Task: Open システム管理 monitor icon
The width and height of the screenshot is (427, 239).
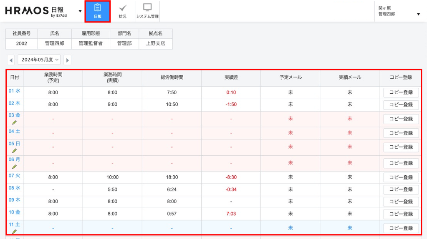Action: click(x=147, y=11)
